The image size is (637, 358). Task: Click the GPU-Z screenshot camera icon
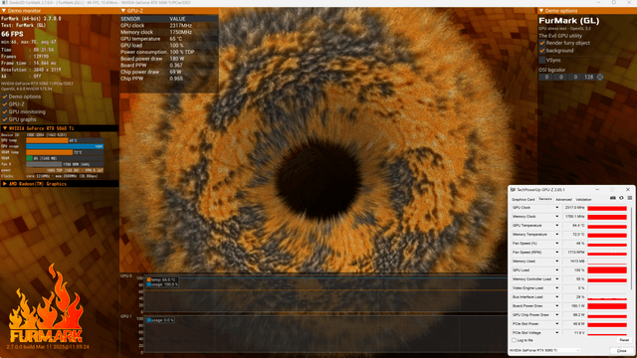coord(613,198)
